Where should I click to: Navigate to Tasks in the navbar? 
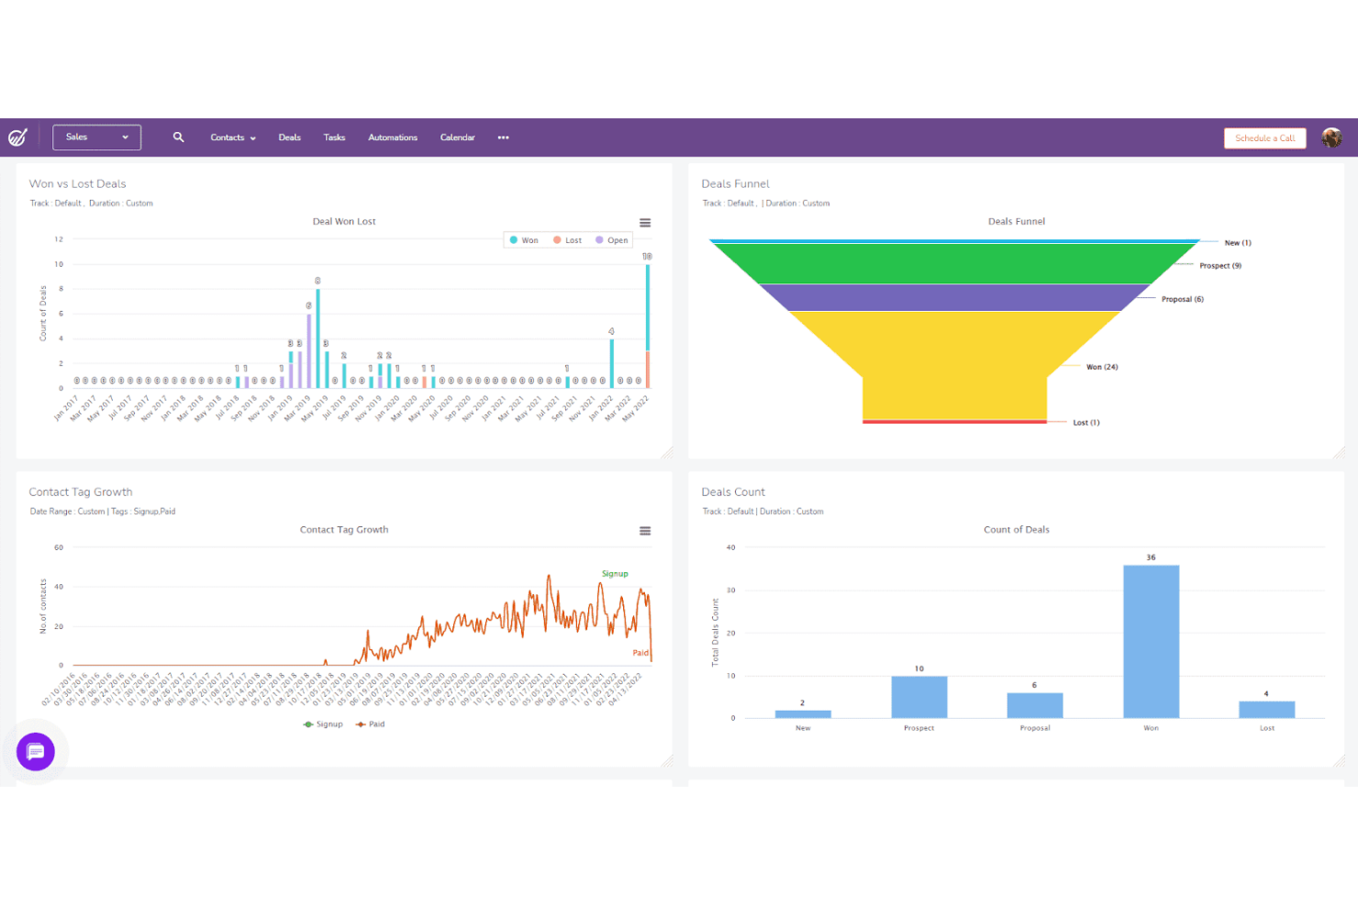coord(334,138)
